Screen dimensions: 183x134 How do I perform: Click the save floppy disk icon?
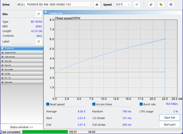click(171, 4)
